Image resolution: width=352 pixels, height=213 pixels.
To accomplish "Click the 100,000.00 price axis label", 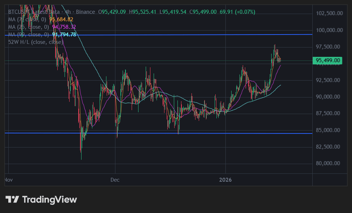I will coord(329,30).
